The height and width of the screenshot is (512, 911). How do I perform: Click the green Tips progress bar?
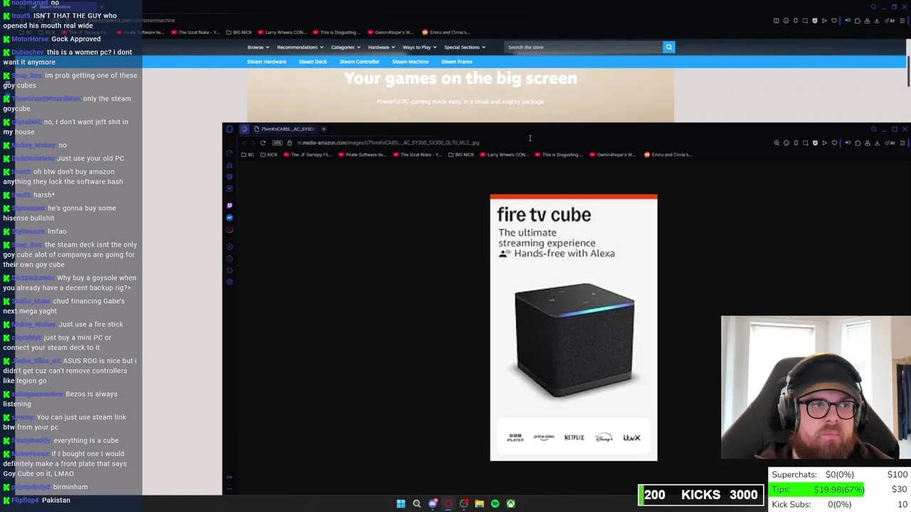[816, 489]
